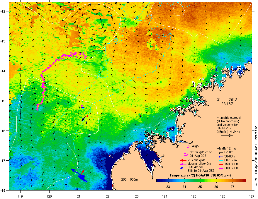Click the longitude axis label '127'
This screenshot has width=258, height=199.
point(252,196)
